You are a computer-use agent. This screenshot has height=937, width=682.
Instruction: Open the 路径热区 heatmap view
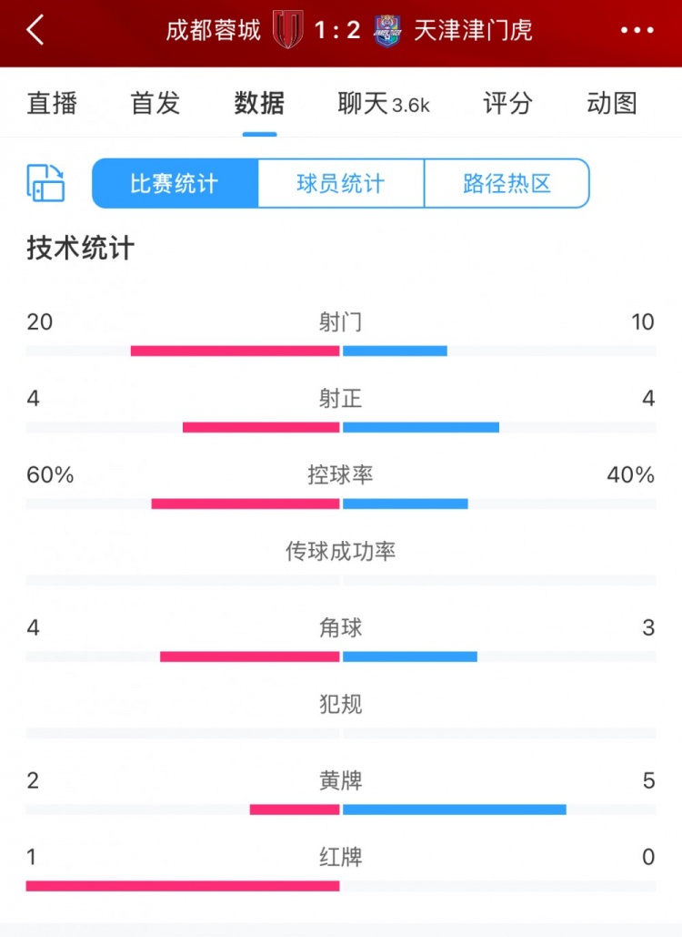tap(506, 182)
